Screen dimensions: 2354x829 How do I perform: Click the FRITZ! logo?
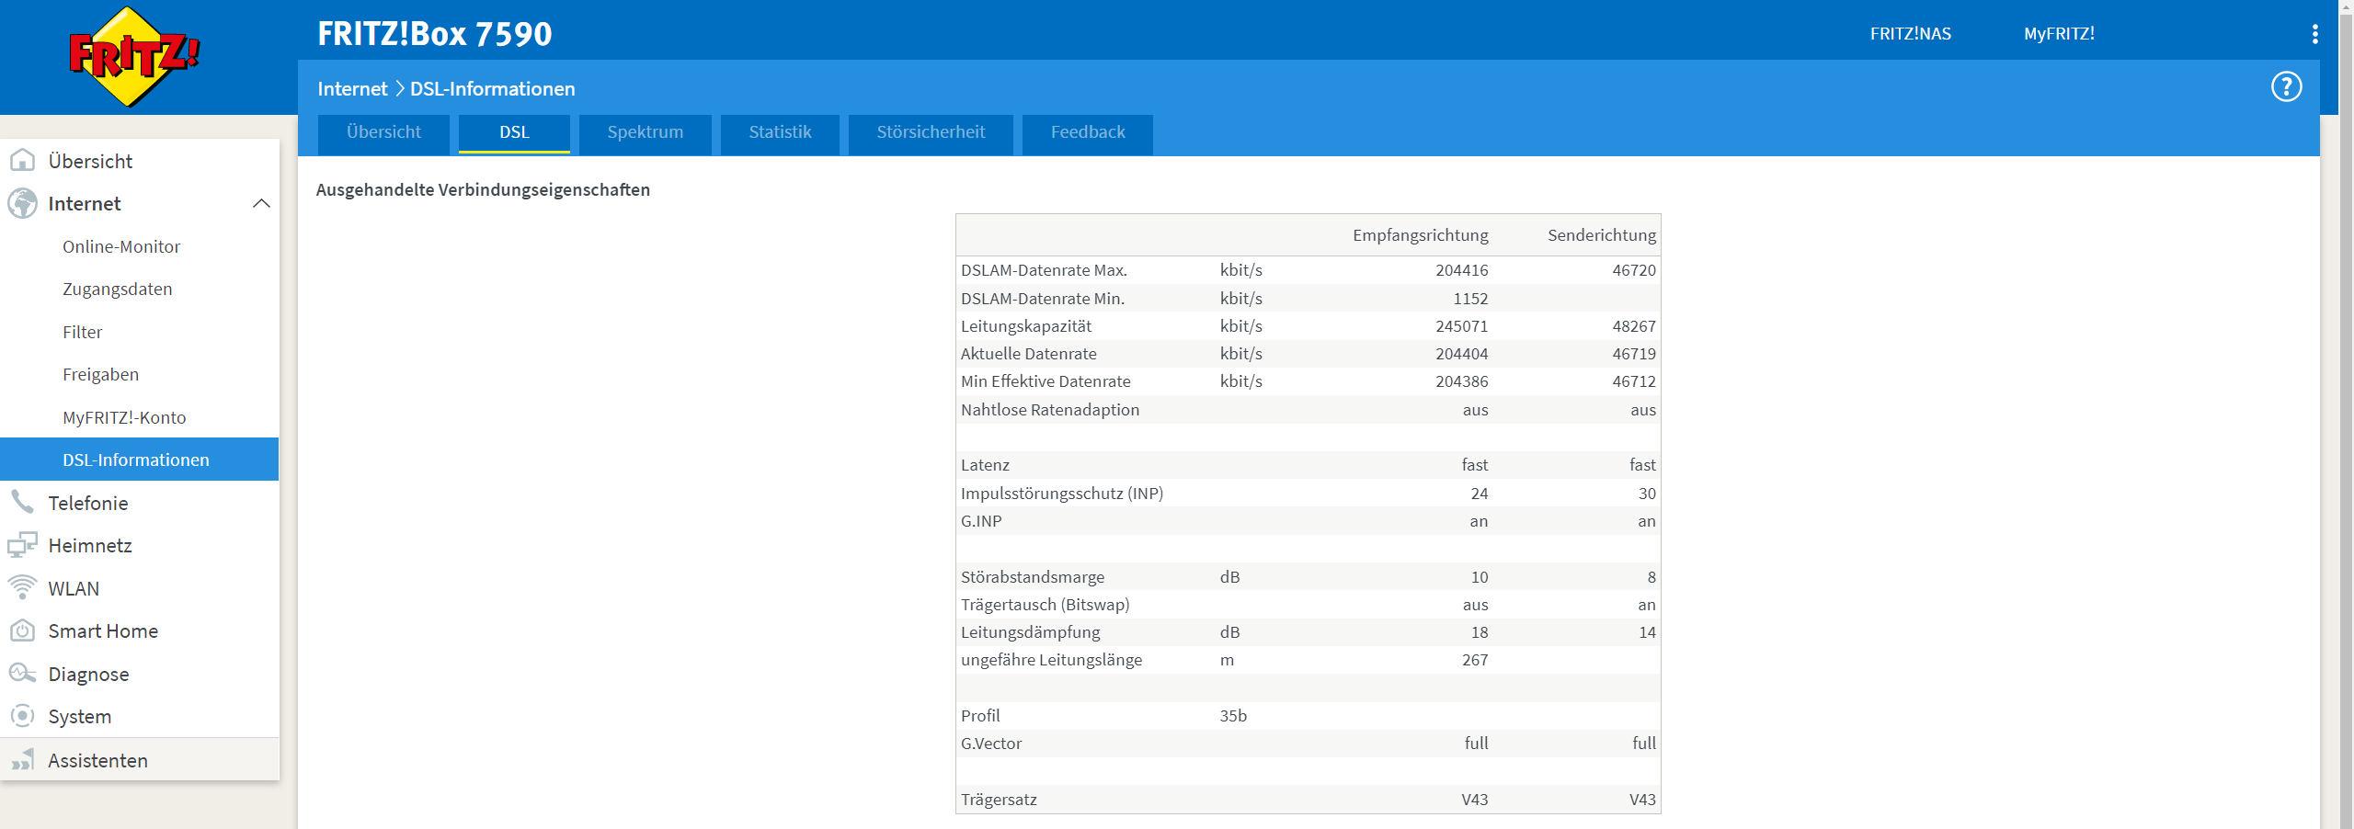tap(134, 57)
